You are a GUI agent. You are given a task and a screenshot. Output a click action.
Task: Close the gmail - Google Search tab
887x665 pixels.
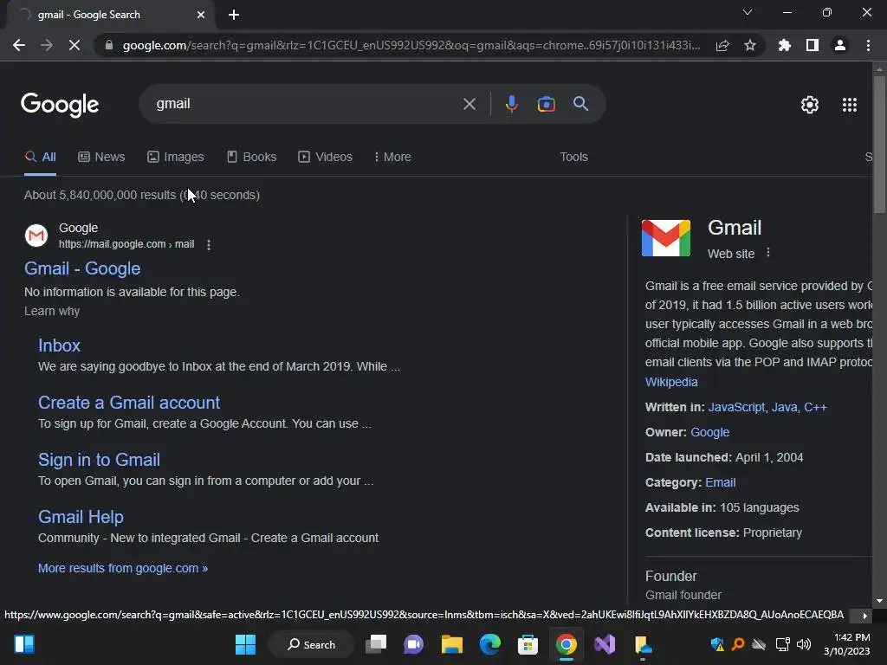click(201, 15)
